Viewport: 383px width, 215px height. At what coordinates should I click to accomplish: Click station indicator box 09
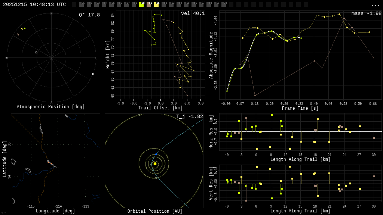click(141, 4)
